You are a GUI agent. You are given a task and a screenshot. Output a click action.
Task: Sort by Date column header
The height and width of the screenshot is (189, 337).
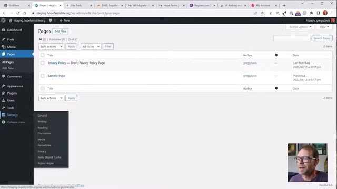296,55
